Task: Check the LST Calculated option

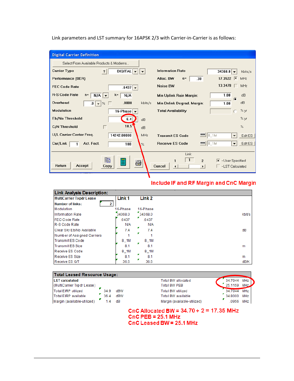Action: pos(218,166)
